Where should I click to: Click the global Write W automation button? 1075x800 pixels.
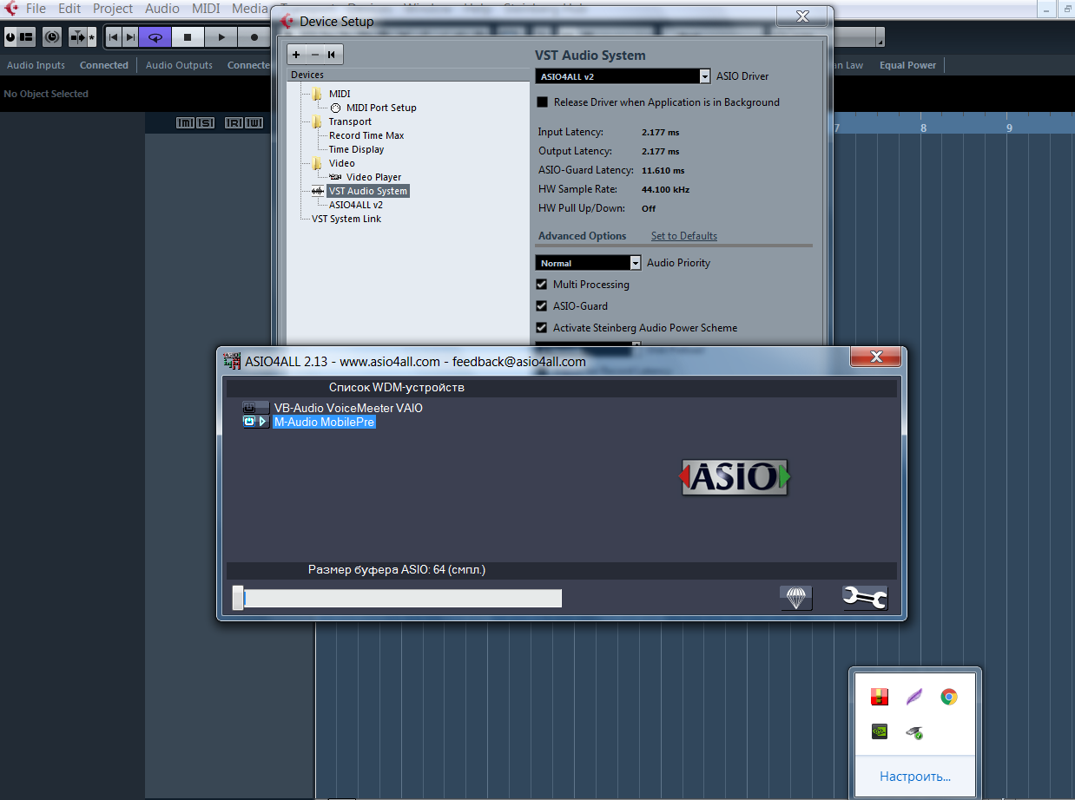254,123
